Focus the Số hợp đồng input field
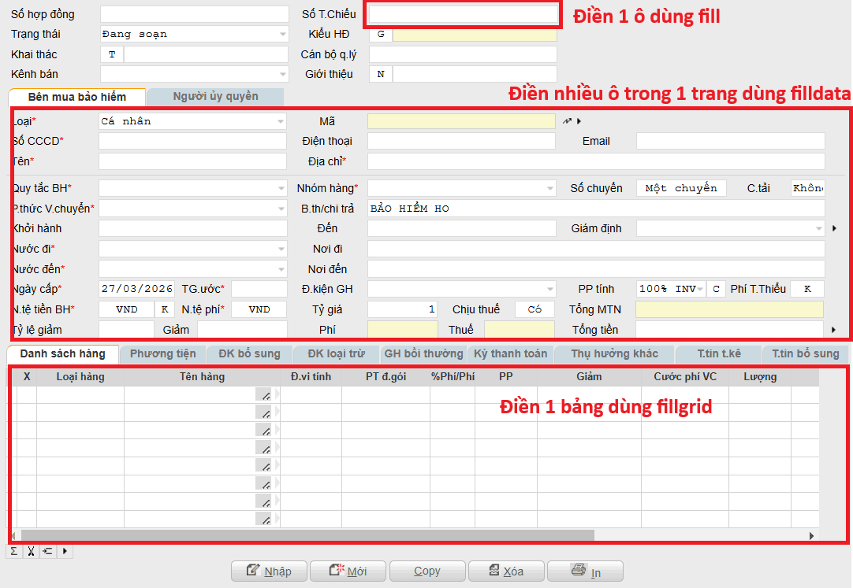This screenshot has height=588, width=853. coord(194,14)
